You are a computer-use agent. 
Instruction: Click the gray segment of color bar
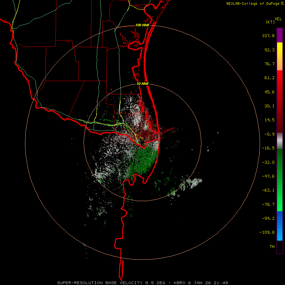coord(280,141)
